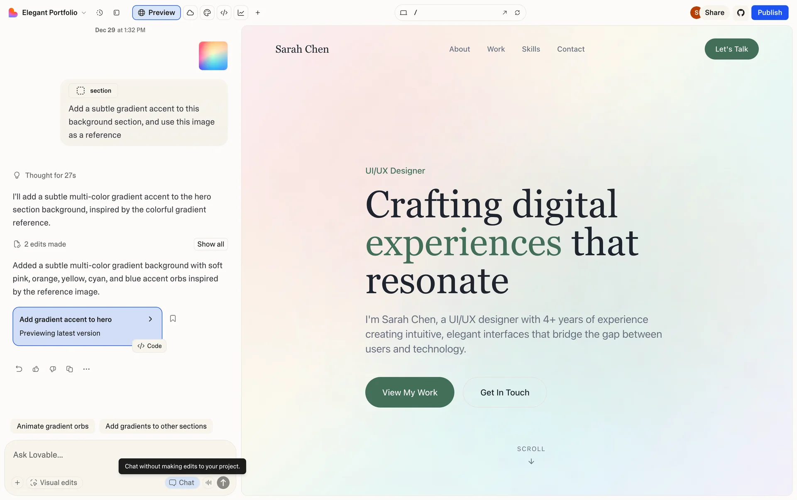Expand the Elegant Portfolio project dropdown

[84, 13]
